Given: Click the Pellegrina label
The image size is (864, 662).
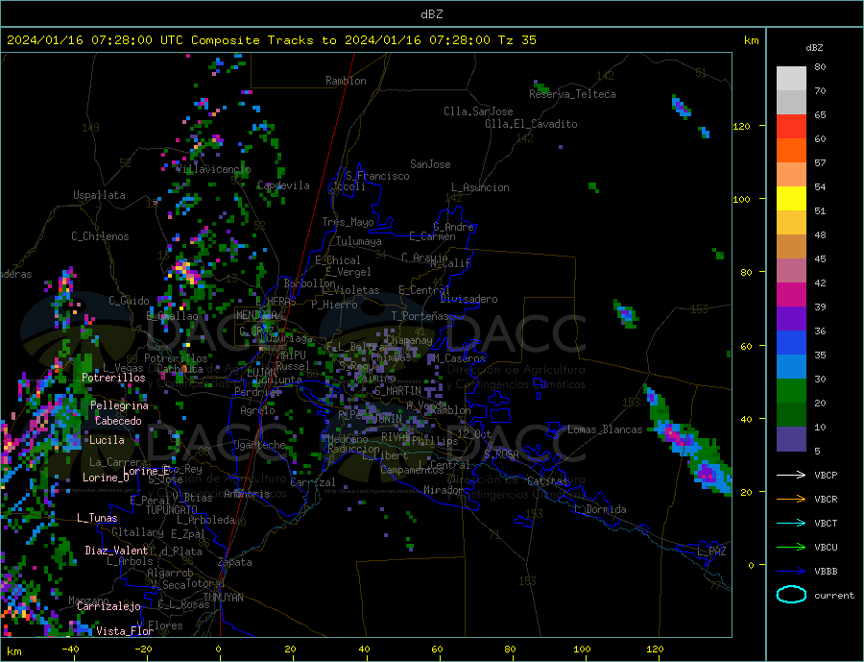Looking at the screenshot, I should click(120, 405).
